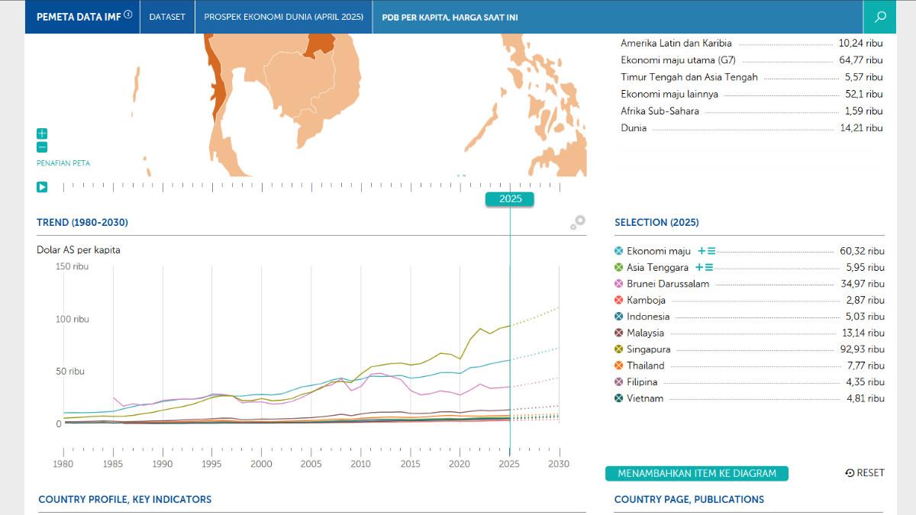Open the Dataset menu

pyautogui.click(x=167, y=17)
